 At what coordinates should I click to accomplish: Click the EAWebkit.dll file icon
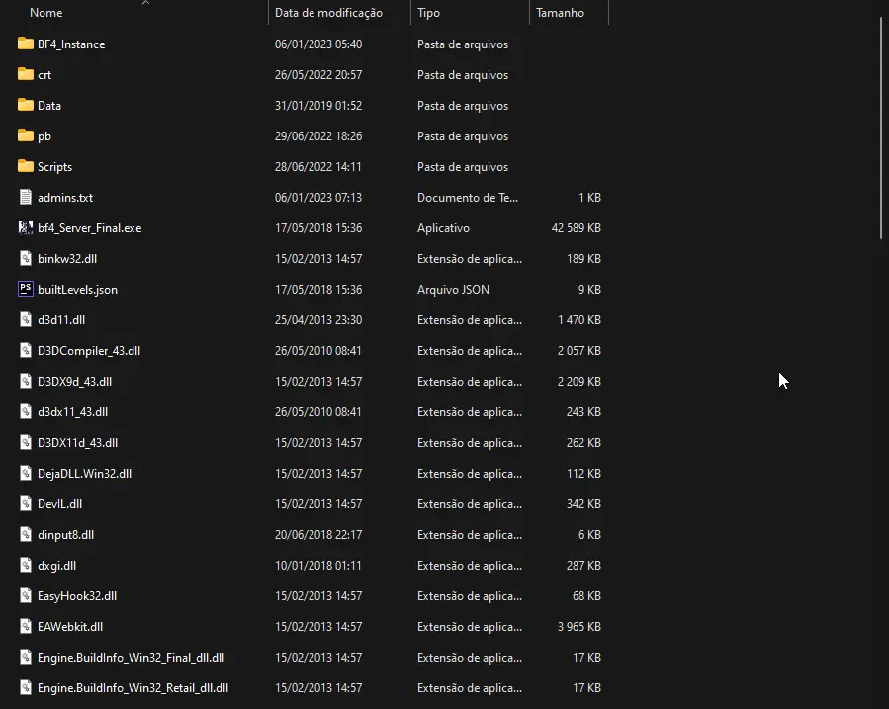(x=26, y=626)
